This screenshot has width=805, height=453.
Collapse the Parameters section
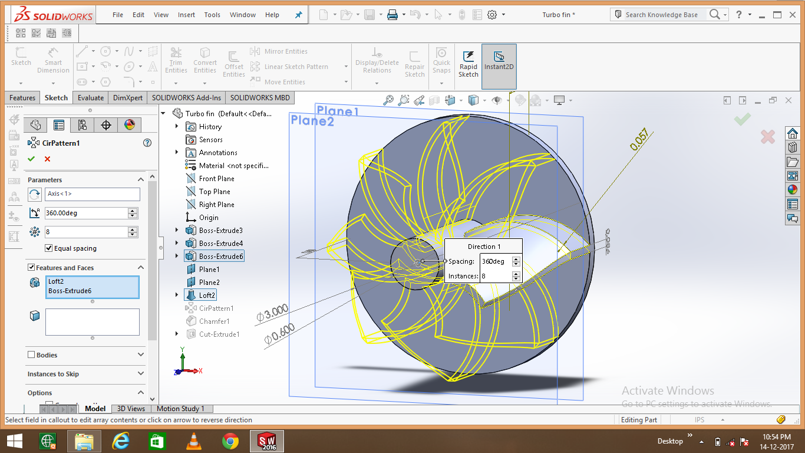(140, 179)
